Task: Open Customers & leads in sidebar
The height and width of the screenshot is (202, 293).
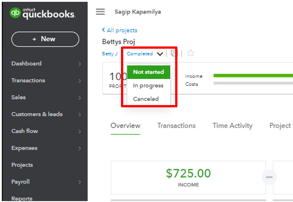Action: pyautogui.click(x=37, y=114)
